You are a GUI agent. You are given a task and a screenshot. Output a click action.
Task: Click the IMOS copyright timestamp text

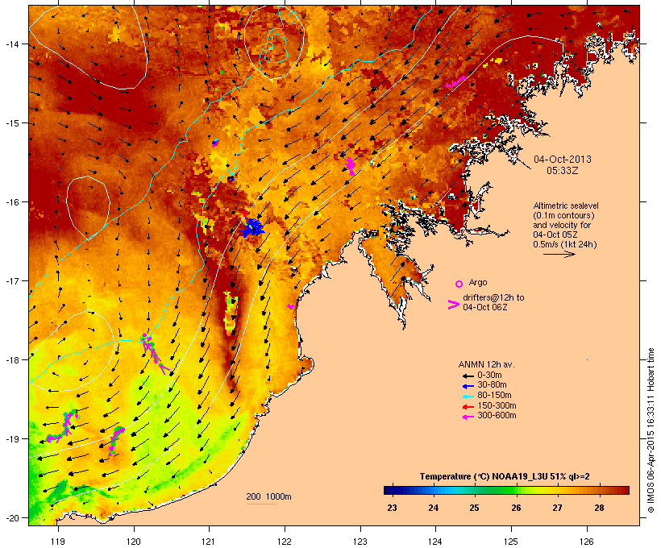651,430
